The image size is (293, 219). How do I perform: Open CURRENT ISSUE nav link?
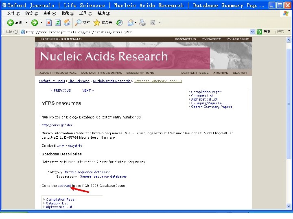(x=195, y=73)
